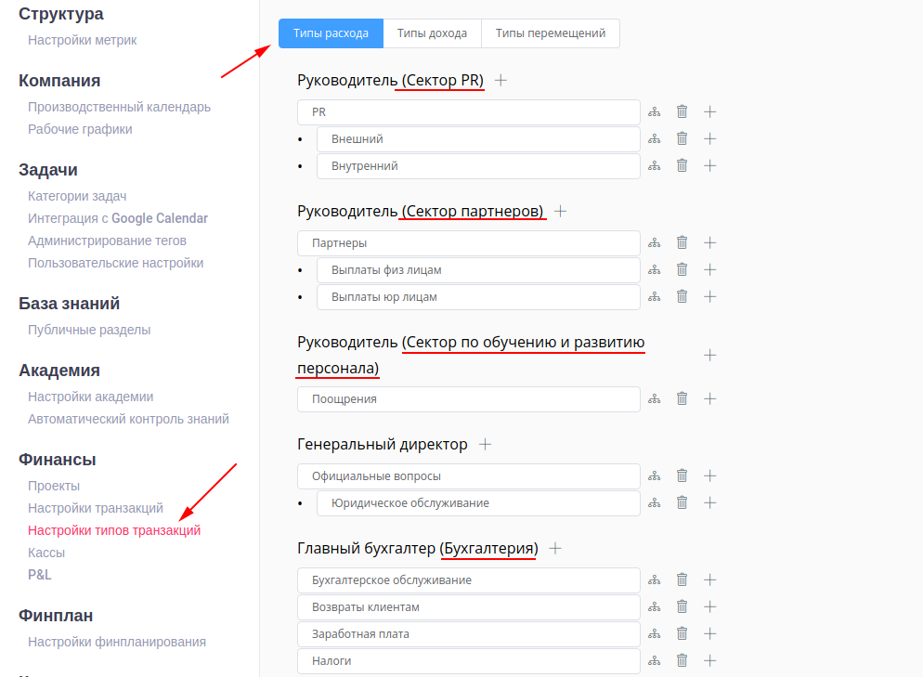Viewport: 923px width, 677px height.
Task: Open the Типы перемещений tab
Action: pyautogui.click(x=550, y=33)
